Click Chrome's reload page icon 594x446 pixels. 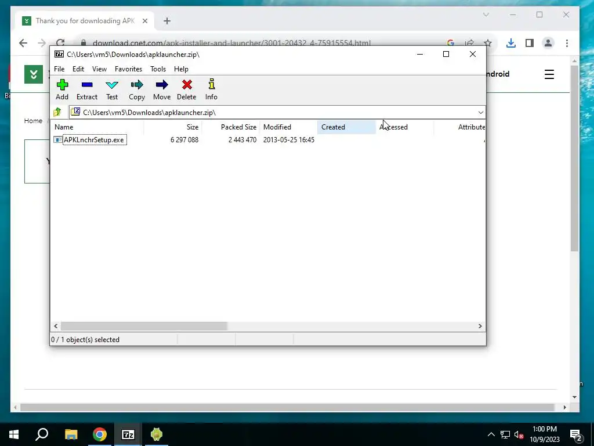[x=60, y=42]
